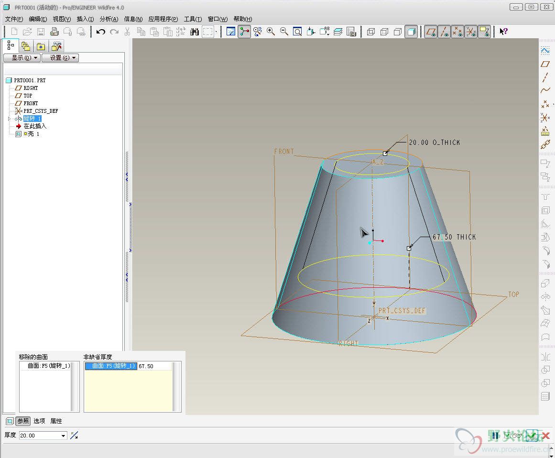The height and width of the screenshot is (458, 555).
Task: Open the View Manager icon
Action: tap(351, 32)
